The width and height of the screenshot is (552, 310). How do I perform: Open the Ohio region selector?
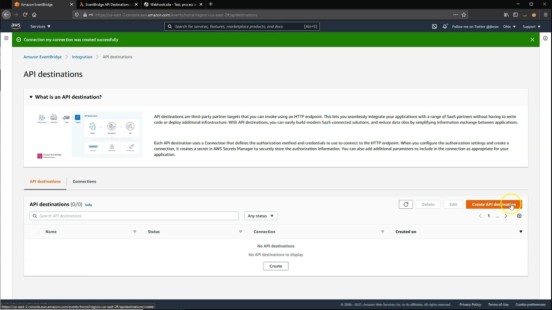click(x=509, y=27)
